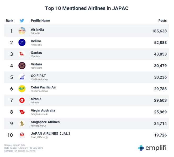Click the GO FIRST airline logo
This screenshot has height=157, width=174.
click(22, 77)
